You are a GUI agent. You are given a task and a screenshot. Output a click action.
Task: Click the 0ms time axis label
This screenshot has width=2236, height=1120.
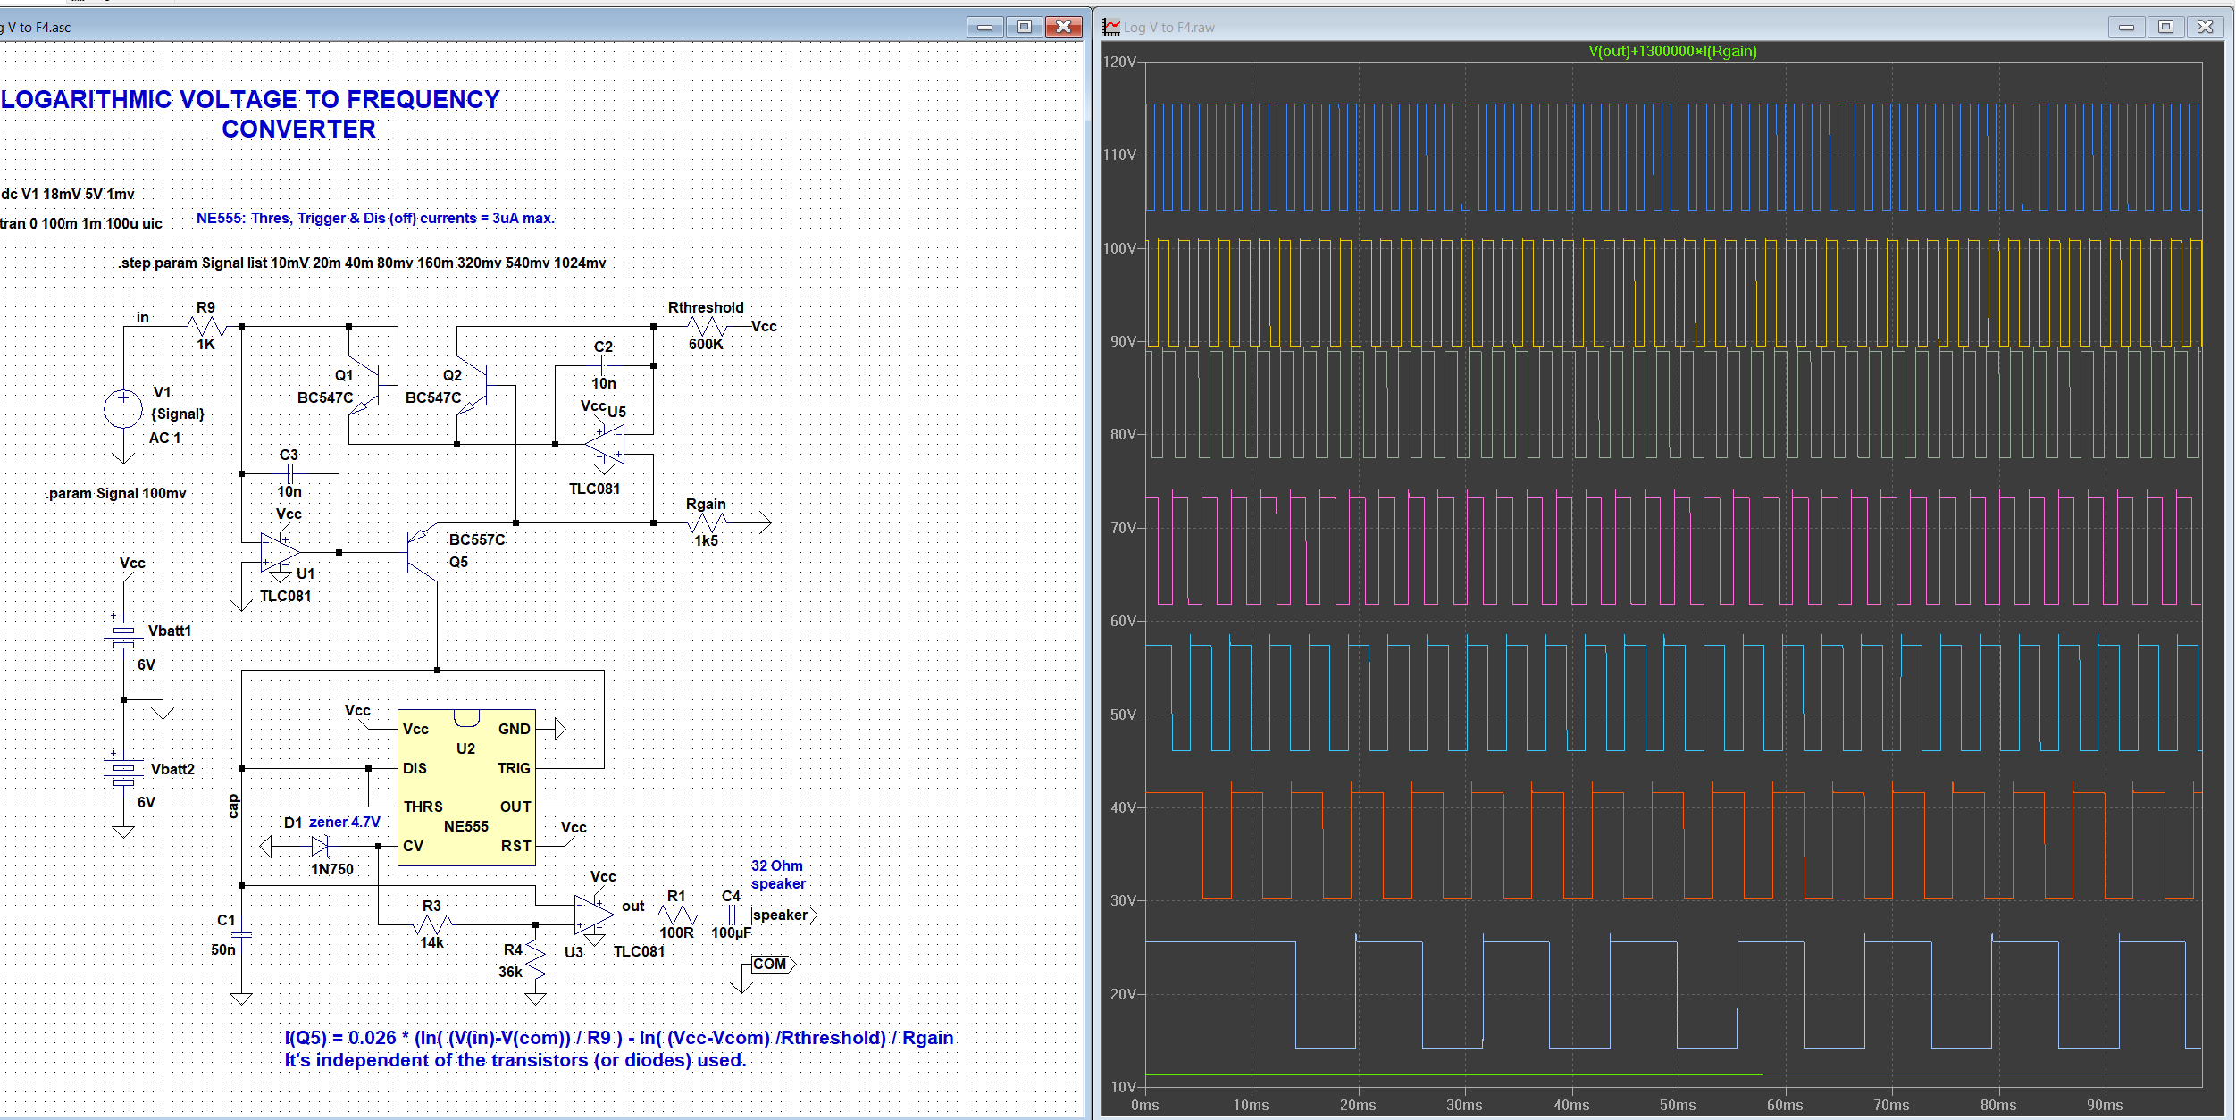pyautogui.click(x=1145, y=1105)
